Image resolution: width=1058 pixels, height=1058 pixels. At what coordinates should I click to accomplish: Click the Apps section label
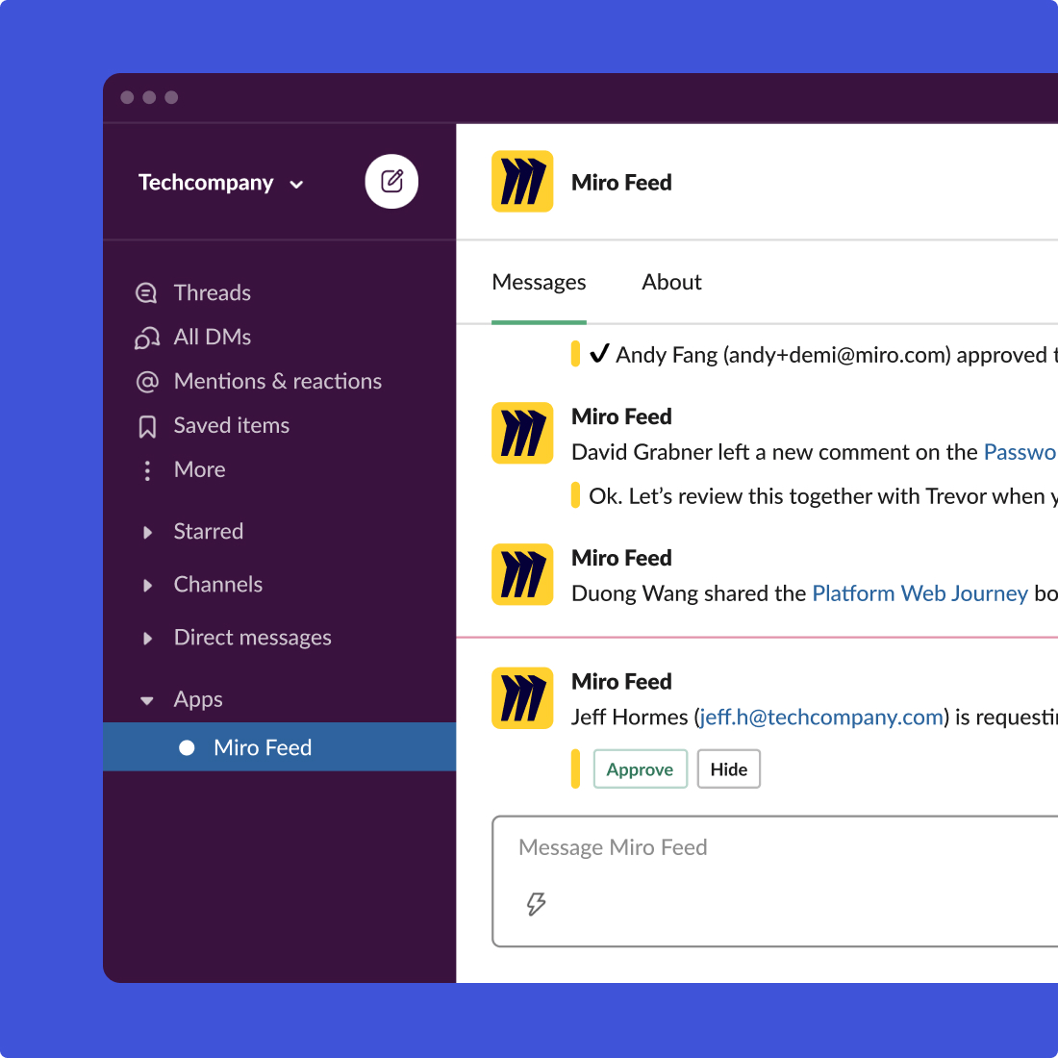pos(198,699)
